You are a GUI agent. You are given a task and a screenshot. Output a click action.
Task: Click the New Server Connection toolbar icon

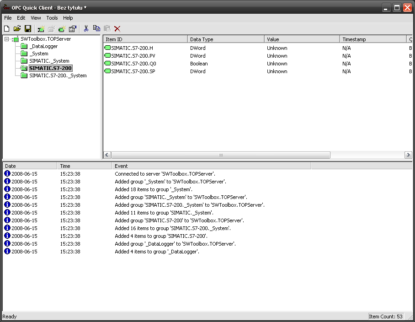41,28
